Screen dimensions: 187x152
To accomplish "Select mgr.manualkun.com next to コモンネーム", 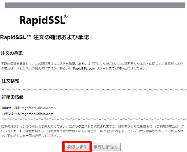I will [x=37, y=114].
